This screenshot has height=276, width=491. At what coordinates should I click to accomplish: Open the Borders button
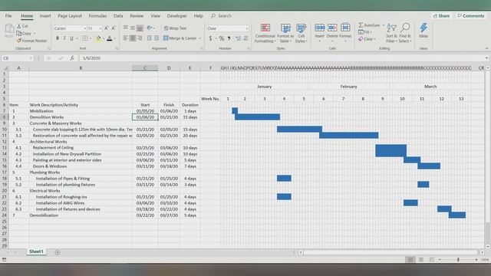click(x=85, y=38)
